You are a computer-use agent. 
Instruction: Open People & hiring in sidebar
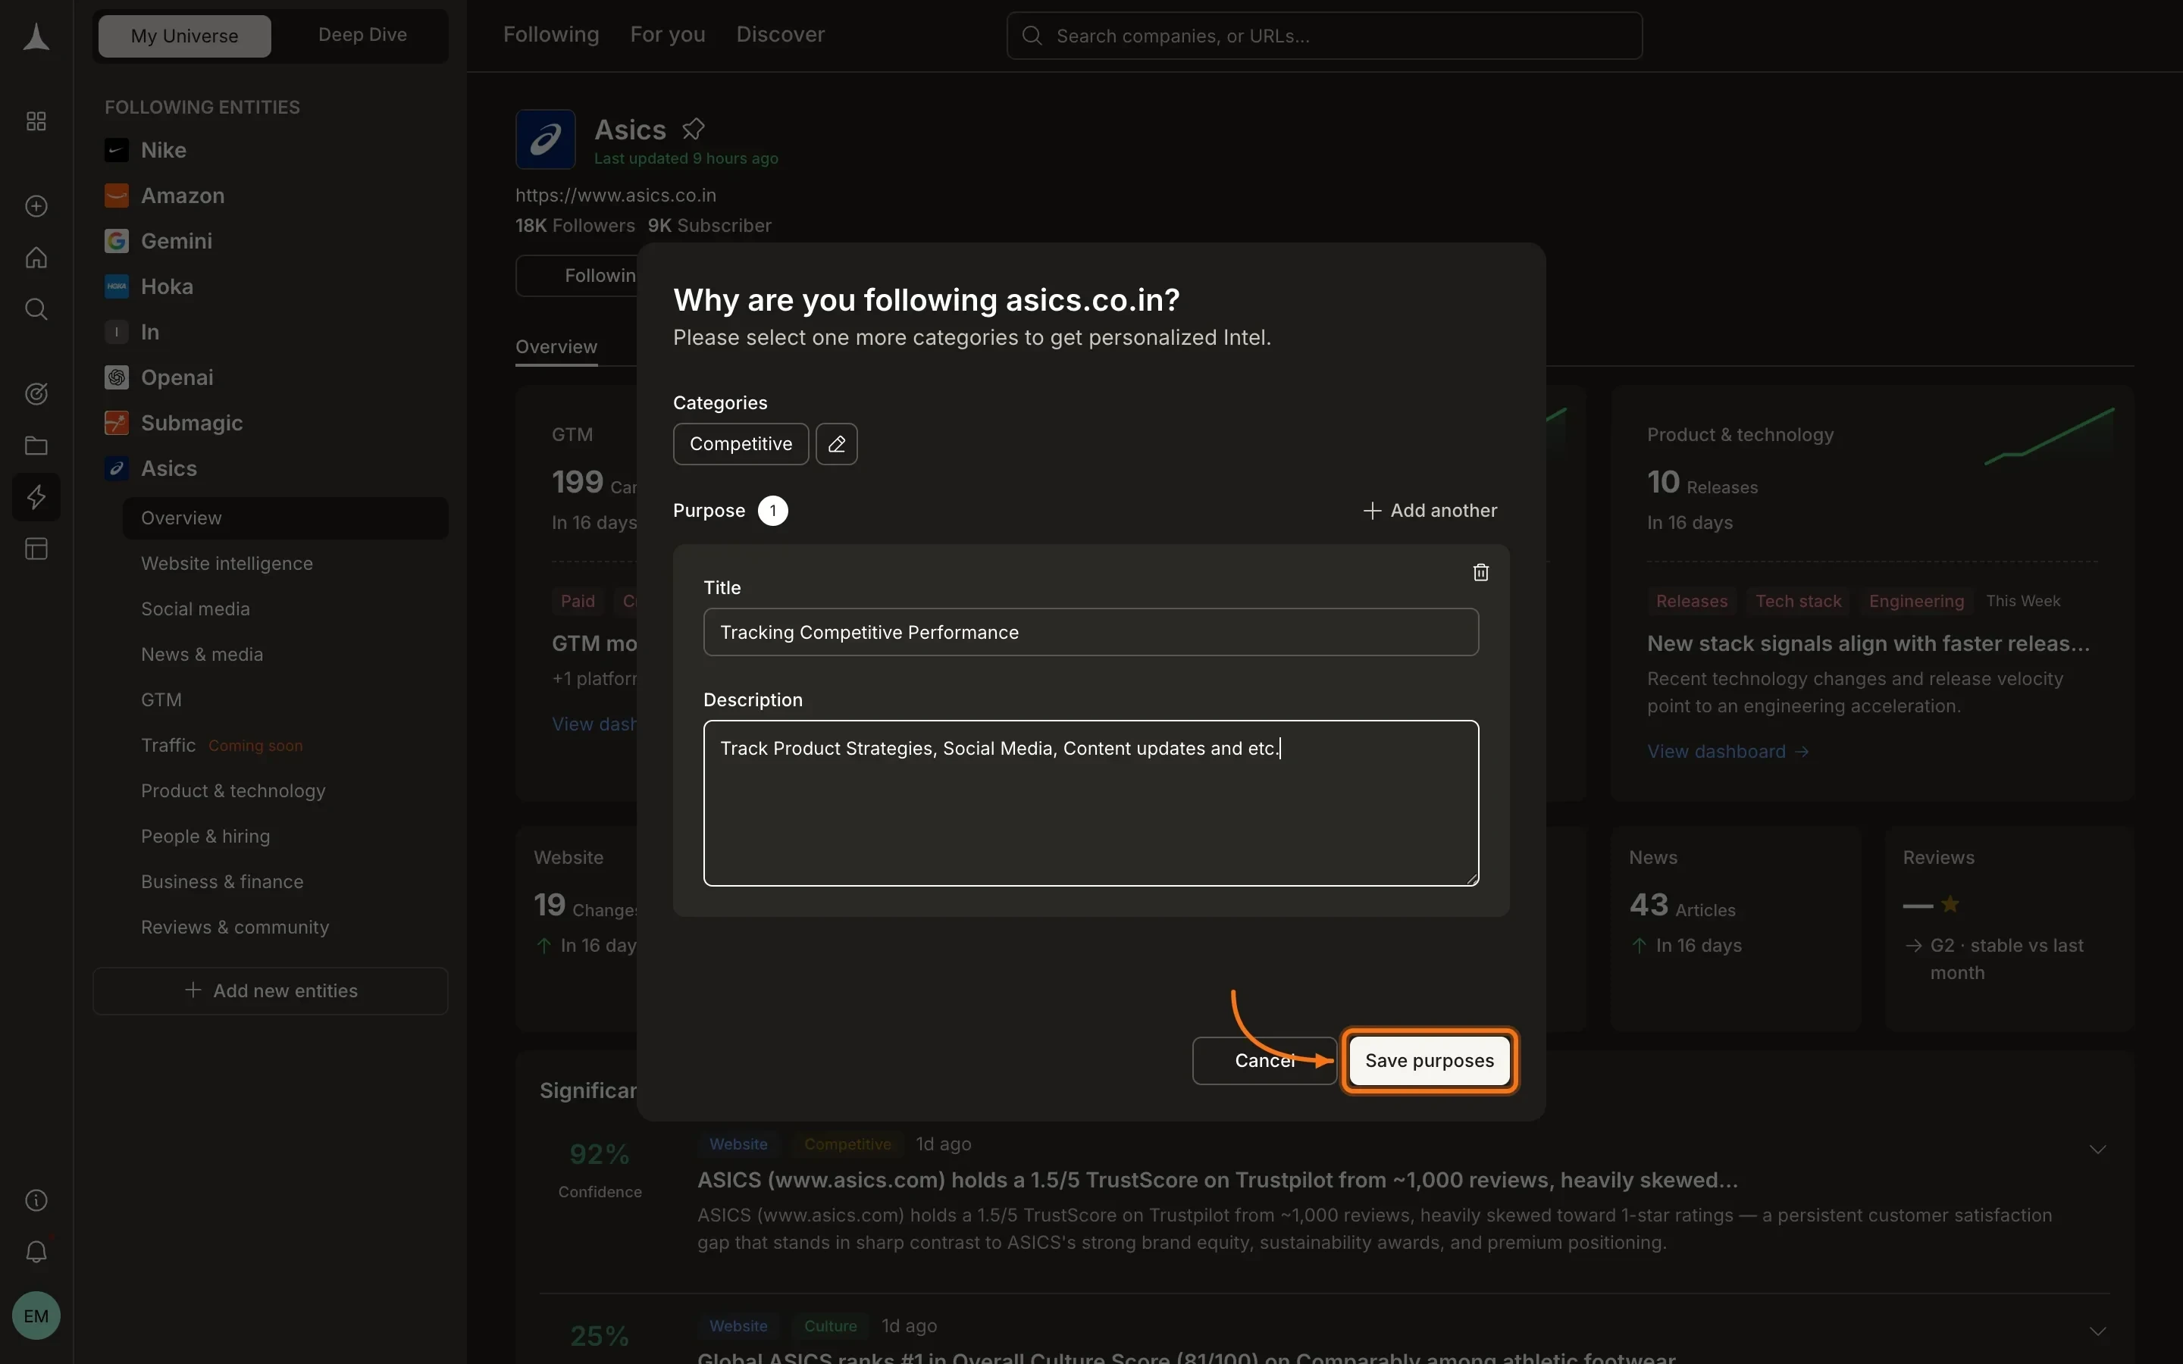pos(205,837)
